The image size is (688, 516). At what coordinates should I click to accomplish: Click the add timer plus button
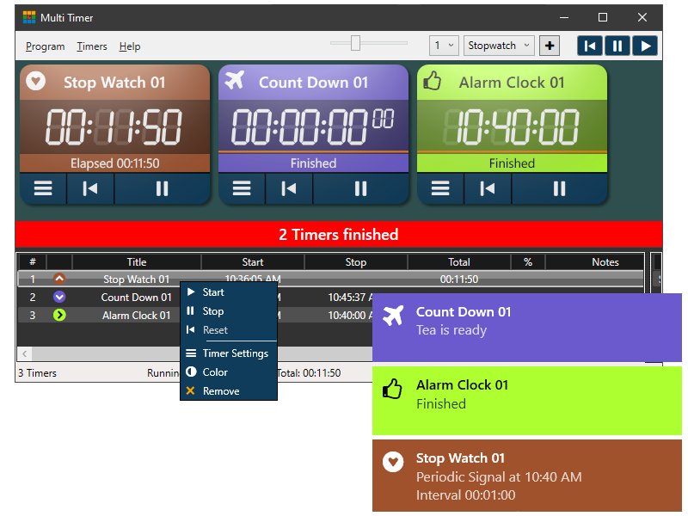550,46
